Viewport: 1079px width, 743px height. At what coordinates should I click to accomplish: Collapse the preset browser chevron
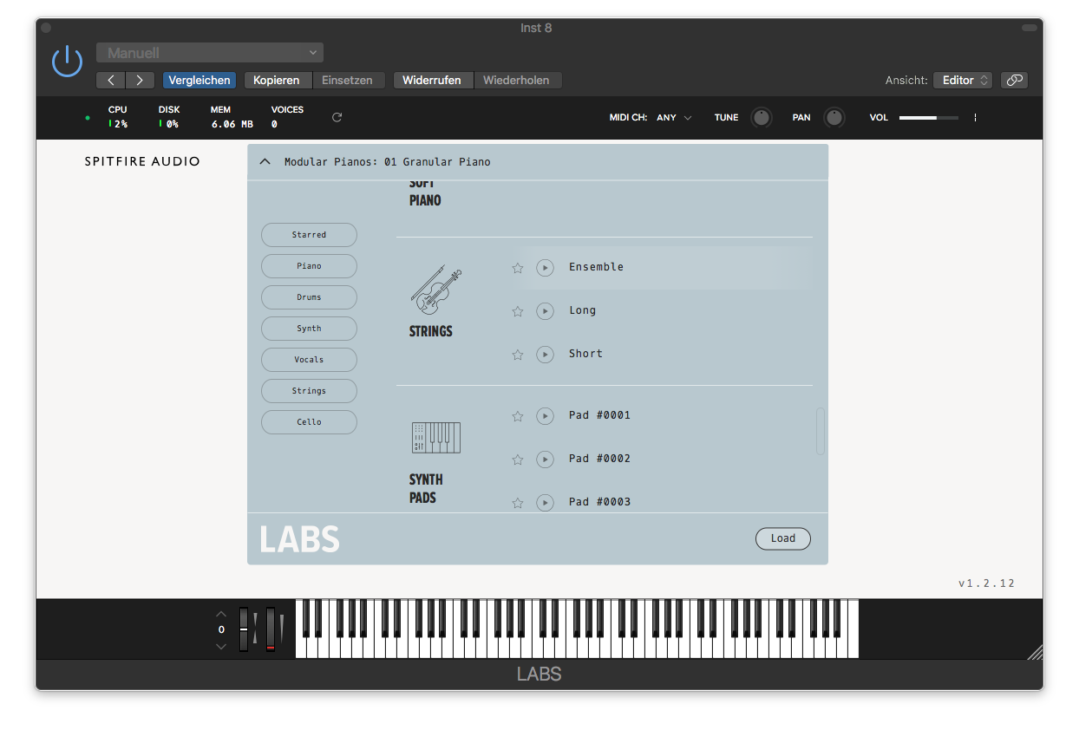click(x=265, y=161)
